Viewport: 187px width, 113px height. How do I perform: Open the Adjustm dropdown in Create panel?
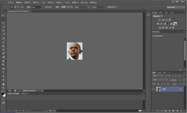[157, 16]
